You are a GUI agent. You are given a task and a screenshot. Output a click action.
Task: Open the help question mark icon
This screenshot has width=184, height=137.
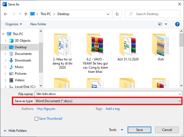point(177,24)
